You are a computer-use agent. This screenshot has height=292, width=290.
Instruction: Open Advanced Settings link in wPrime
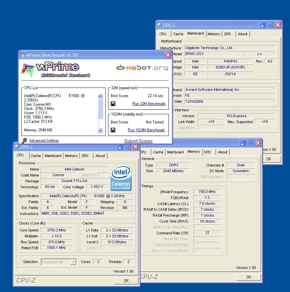(44, 141)
